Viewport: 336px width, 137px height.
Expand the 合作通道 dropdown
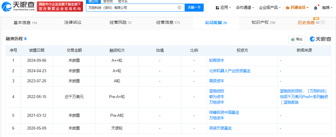click(x=245, y=8)
